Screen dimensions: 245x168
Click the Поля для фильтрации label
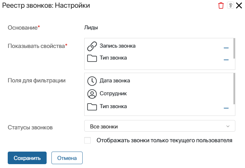tap(37, 80)
